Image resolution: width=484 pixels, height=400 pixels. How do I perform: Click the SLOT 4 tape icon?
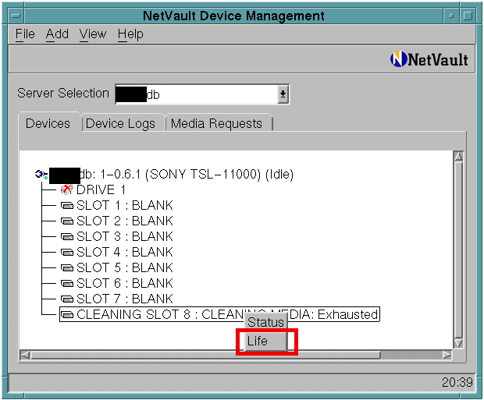coord(67,253)
